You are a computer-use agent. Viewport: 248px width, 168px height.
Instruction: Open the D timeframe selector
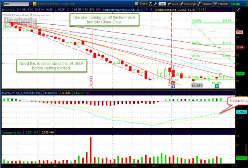[162, 4]
